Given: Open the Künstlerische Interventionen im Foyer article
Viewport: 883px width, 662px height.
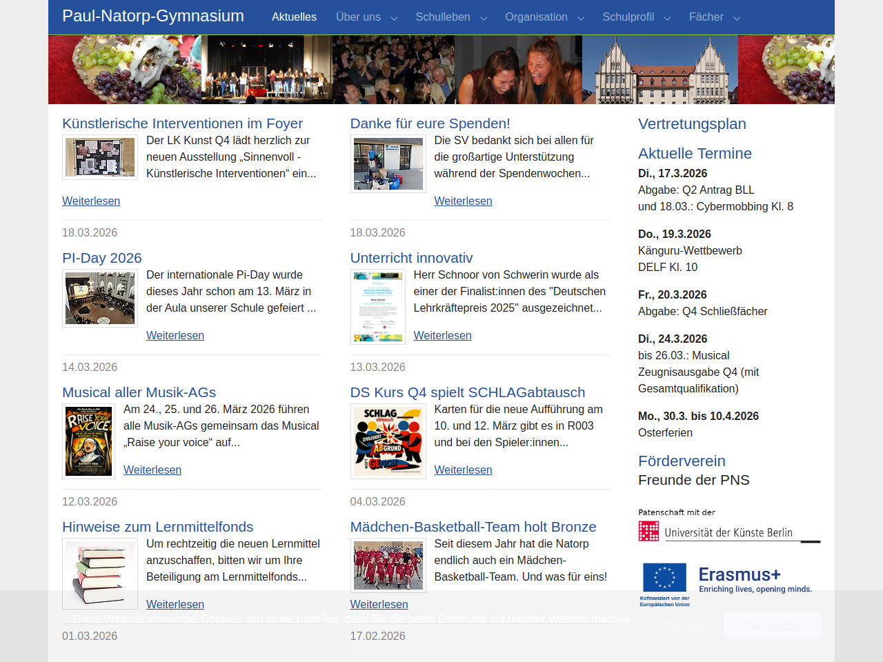Looking at the screenshot, I should (182, 123).
